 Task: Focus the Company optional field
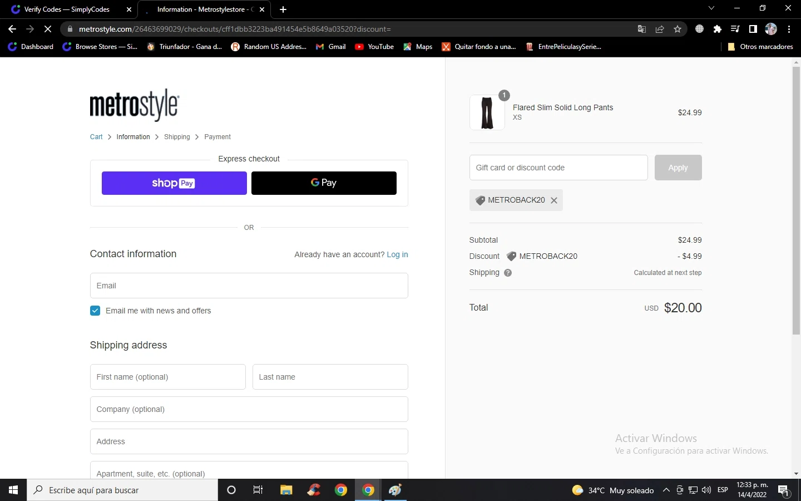tap(249, 409)
